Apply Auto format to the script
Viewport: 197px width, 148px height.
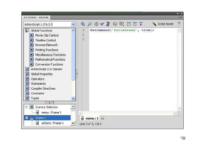pyautogui.click(x=108, y=24)
